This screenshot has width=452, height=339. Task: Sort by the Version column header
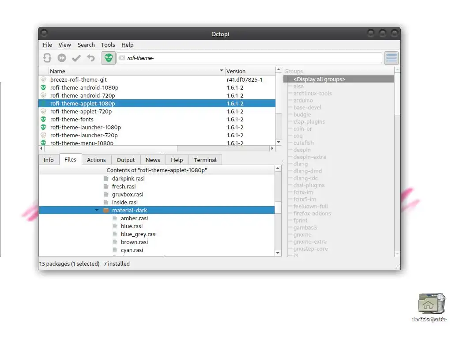250,71
